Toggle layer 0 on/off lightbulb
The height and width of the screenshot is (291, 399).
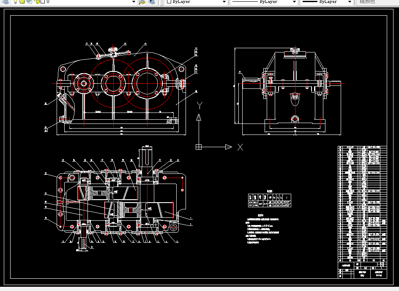pyautogui.click(x=16, y=2)
